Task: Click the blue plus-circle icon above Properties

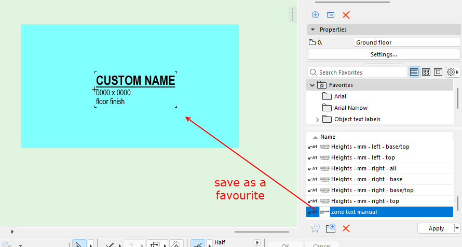Action: point(315,14)
